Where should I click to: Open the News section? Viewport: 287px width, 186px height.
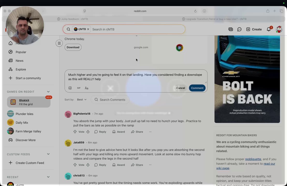click(16, 61)
